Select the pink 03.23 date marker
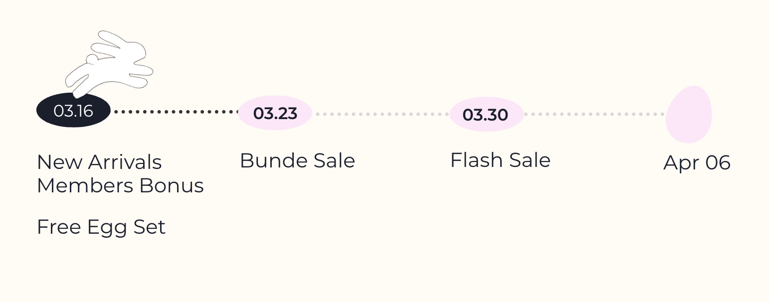This screenshot has height=302, width=769. coord(275,114)
